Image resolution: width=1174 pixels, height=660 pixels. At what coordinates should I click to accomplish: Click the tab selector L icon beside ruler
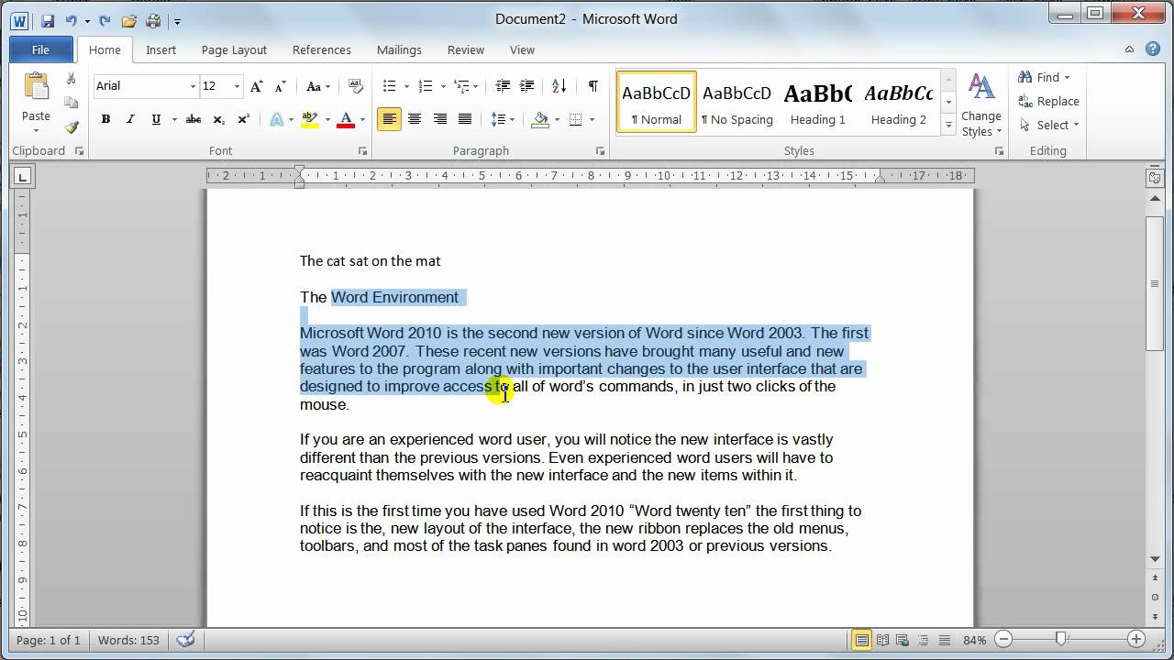23,176
